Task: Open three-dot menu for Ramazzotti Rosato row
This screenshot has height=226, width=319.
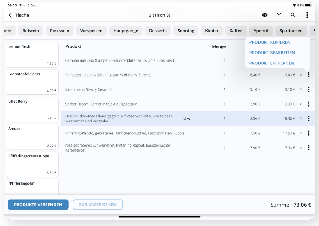Action: [309, 75]
